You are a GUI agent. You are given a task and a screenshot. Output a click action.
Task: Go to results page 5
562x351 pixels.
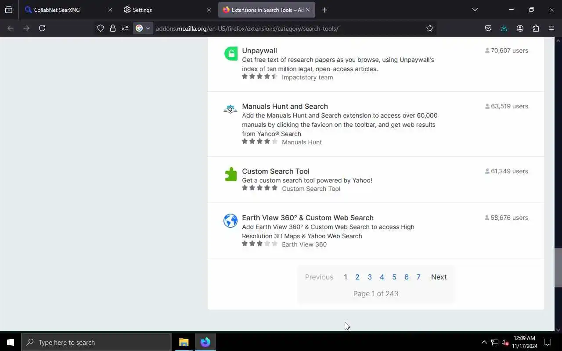click(394, 277)
